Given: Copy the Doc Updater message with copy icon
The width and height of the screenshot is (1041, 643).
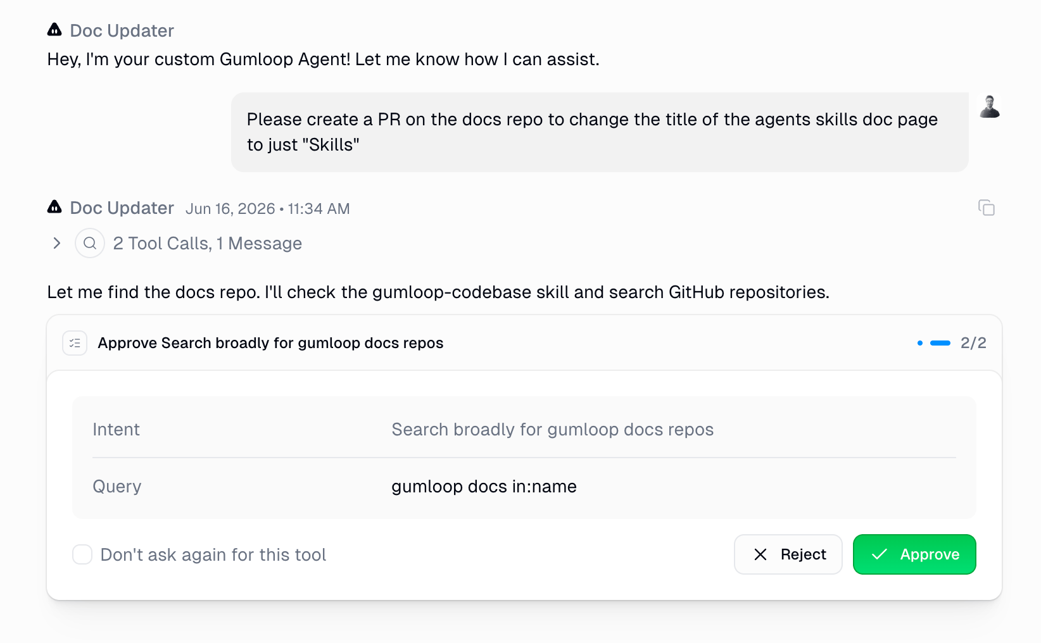Looking at the screenshot, I should click(x=987, y=208).
